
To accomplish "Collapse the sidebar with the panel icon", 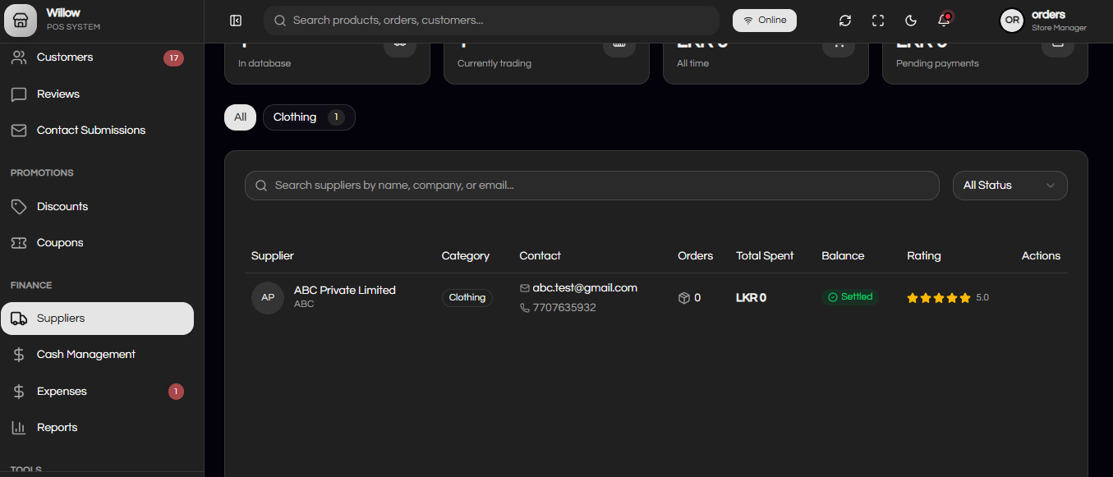I will coord(236,21).
